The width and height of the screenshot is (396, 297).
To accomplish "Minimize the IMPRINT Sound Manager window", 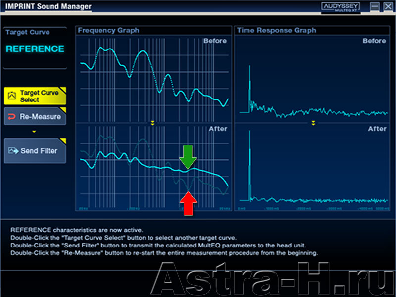I will tap(375, 6).
